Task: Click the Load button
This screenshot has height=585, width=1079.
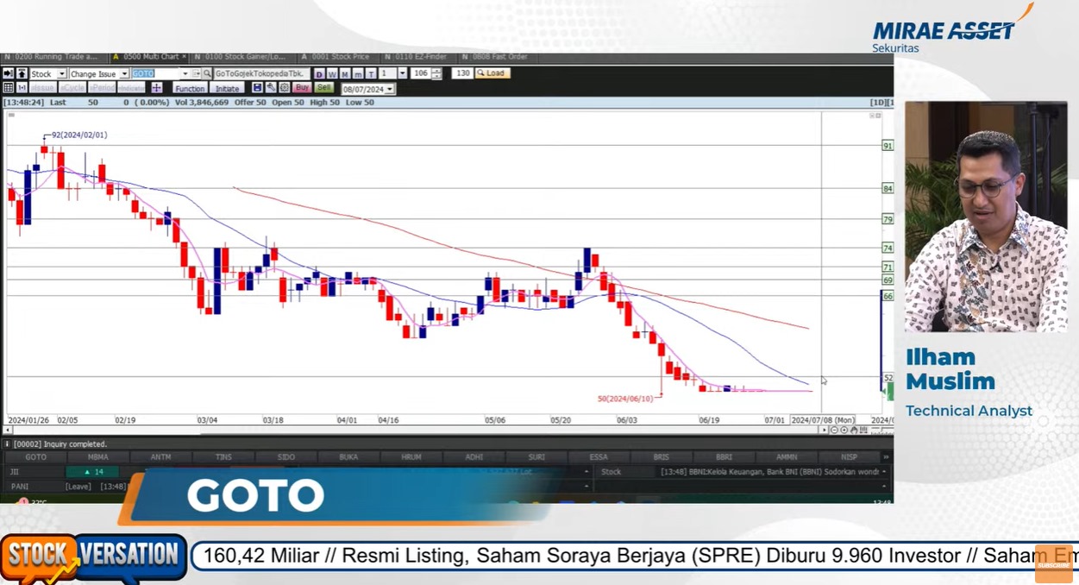Action: point(492,73)
